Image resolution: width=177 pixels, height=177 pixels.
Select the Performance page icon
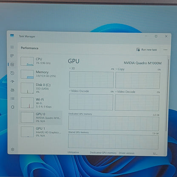pyautogui.click(x=12, y=65)
